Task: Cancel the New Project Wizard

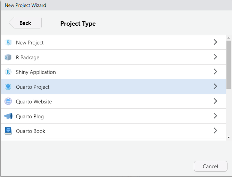Action: click(x=210, y=166)
